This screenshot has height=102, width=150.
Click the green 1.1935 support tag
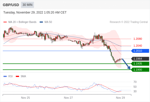pyautogui.click(x=140, y=63)
